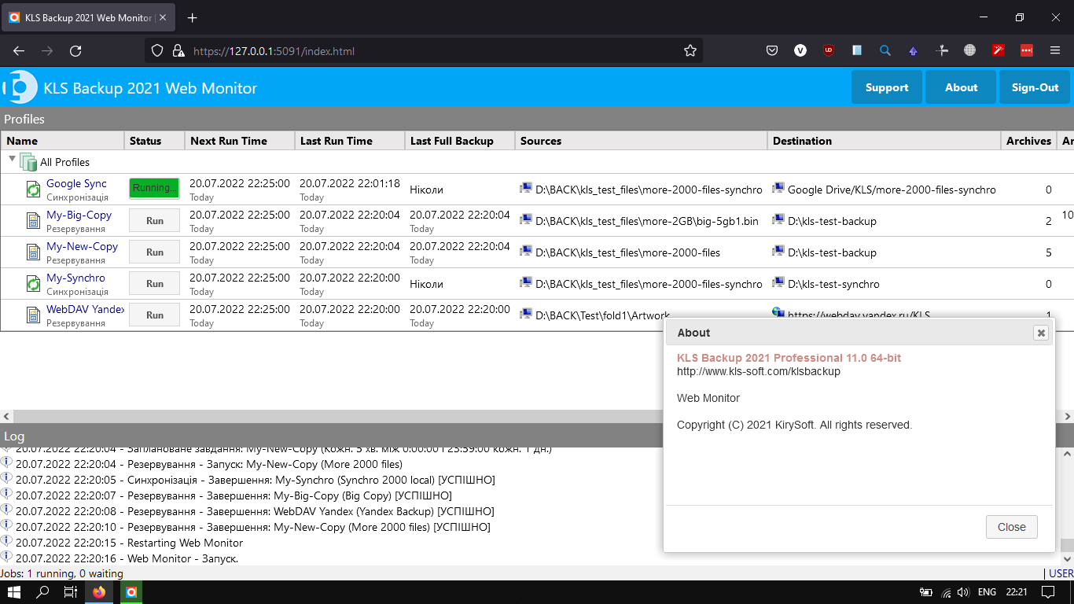Click the Last Full Backup column header
Screen dimensions: 1074x604
click(460, 141)
